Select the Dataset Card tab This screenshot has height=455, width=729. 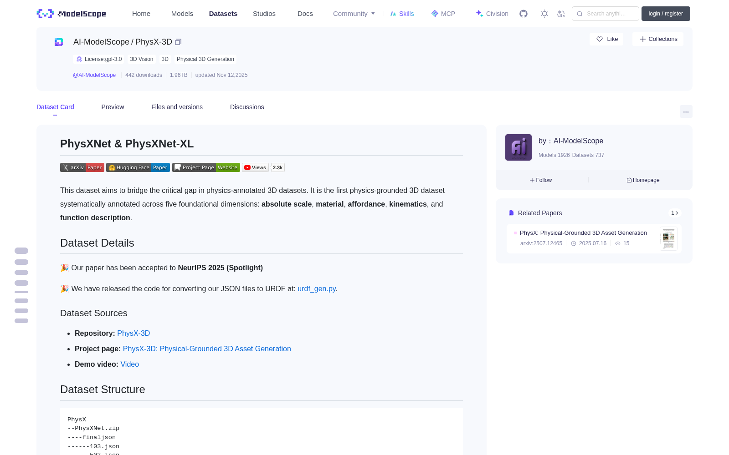pyautogui.click(x=55, y=107)
